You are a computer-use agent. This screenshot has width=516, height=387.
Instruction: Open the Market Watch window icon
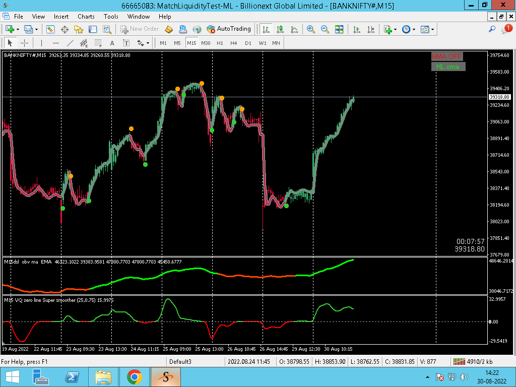[50, 29]
